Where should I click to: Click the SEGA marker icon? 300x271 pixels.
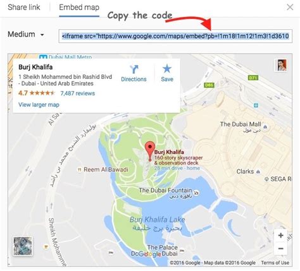pyautogui.click(x=266, y=179)
